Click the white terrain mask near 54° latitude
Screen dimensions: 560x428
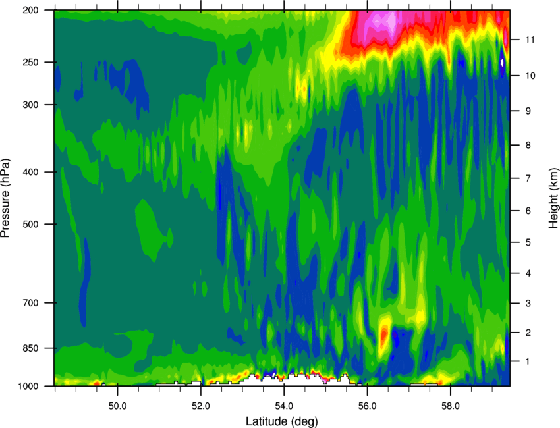tap(296, 380)
